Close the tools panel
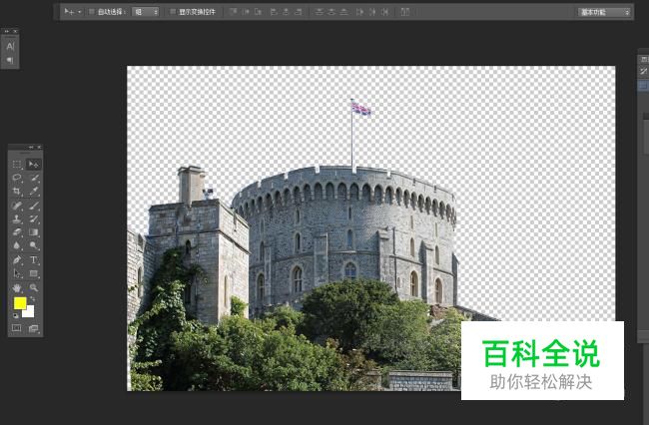Image resolution: width=649 pixels, height=425 pixels. pyautogui.click(x=39, y=147)
